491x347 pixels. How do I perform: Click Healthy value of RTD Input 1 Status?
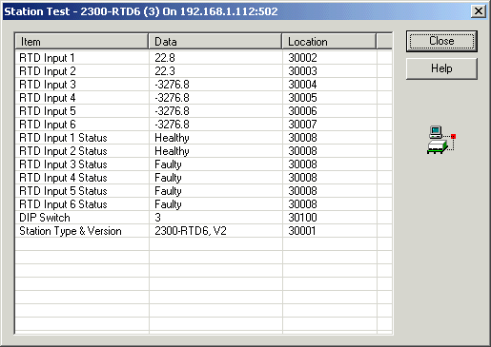[172, 138]
